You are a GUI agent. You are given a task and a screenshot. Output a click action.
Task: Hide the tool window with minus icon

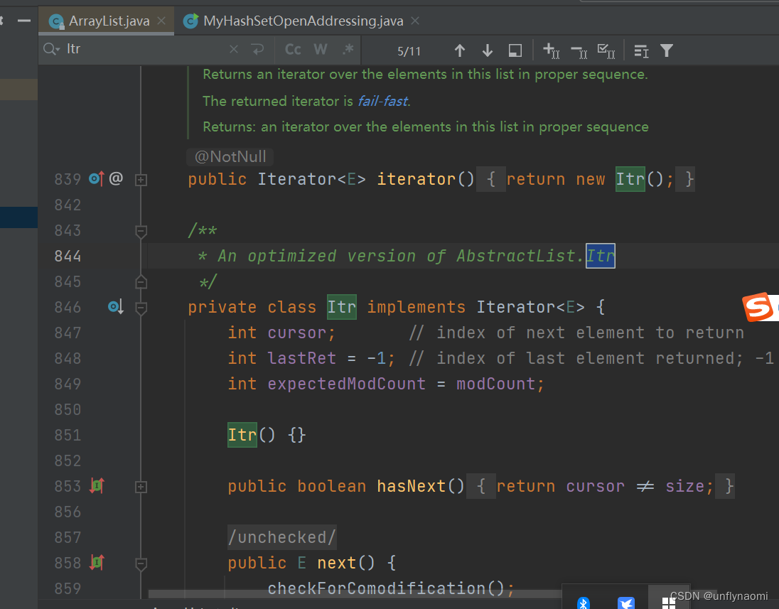(24, 21)
